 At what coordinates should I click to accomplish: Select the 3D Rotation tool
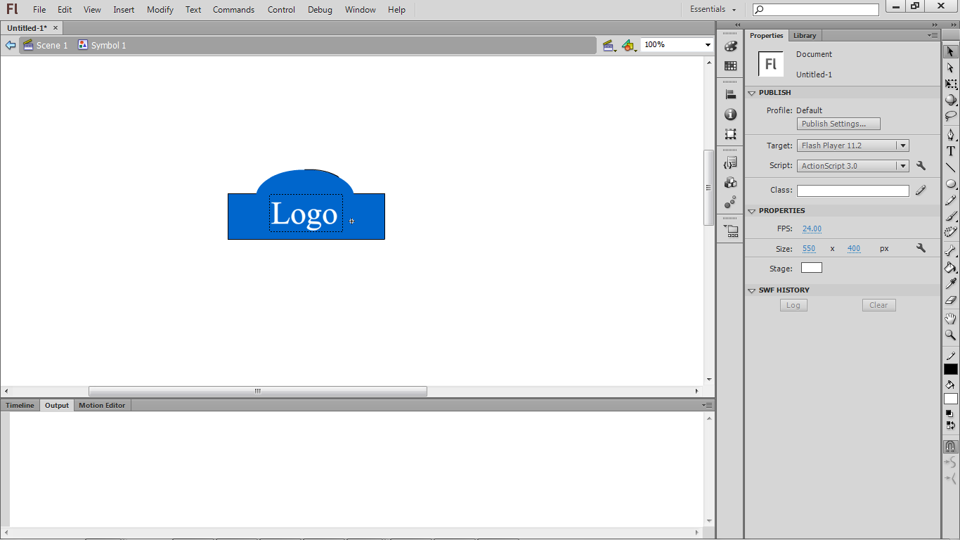coord(950,101)
